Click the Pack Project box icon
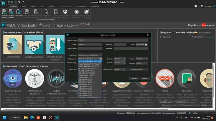216x121 pixels. pyautogui.click(x=65, y=12)
